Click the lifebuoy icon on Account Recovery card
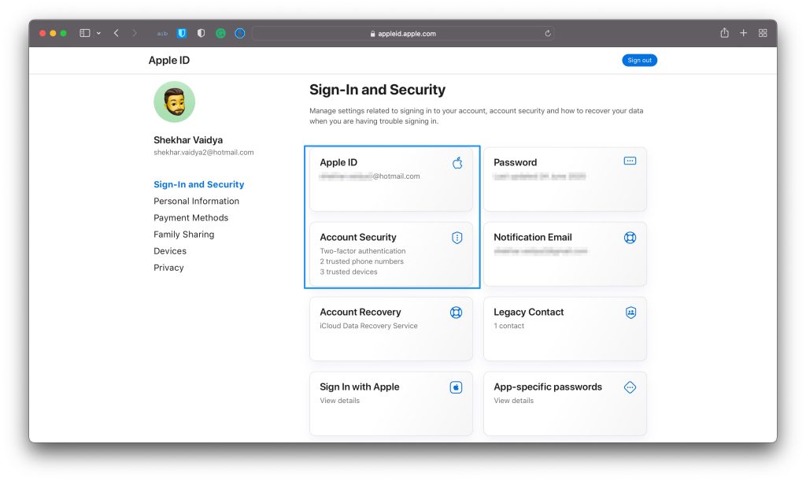The height and width of the screenshot is (481, 806). point(456,313)
